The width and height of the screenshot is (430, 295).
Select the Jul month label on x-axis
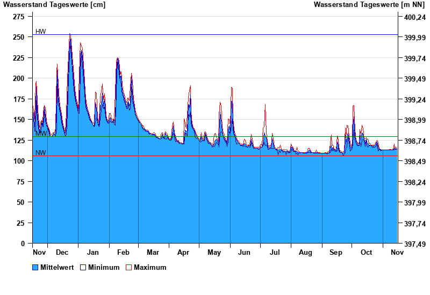coord(275,252)
